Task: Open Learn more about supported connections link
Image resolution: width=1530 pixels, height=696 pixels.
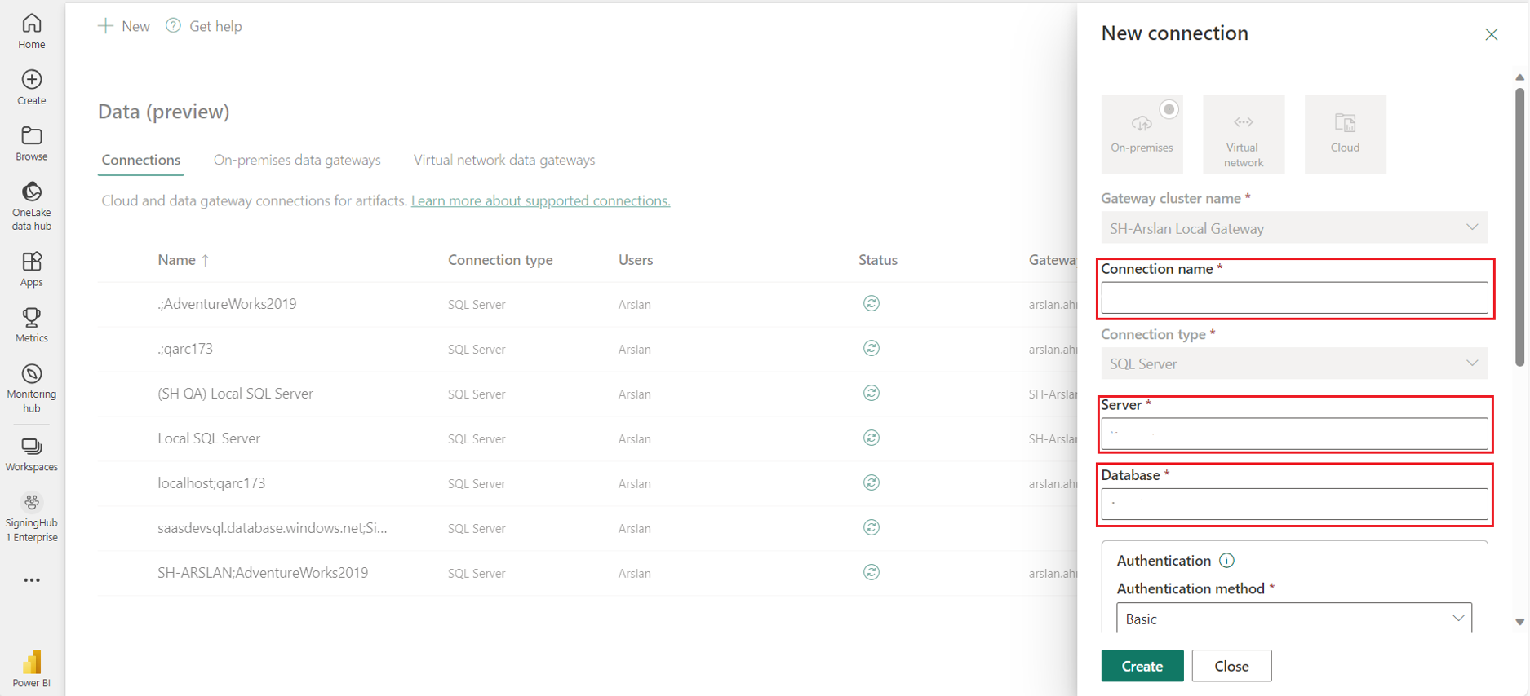Action: [540, 200]
